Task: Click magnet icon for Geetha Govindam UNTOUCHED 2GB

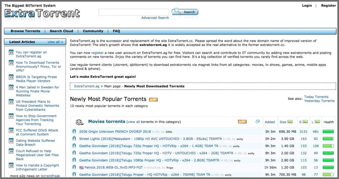Action: click(74, 153)
